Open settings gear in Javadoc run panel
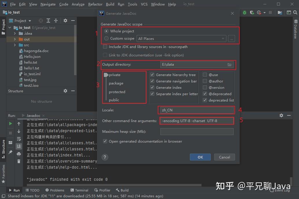This screenshot has width=299, height=199. [x=281, y=115]
